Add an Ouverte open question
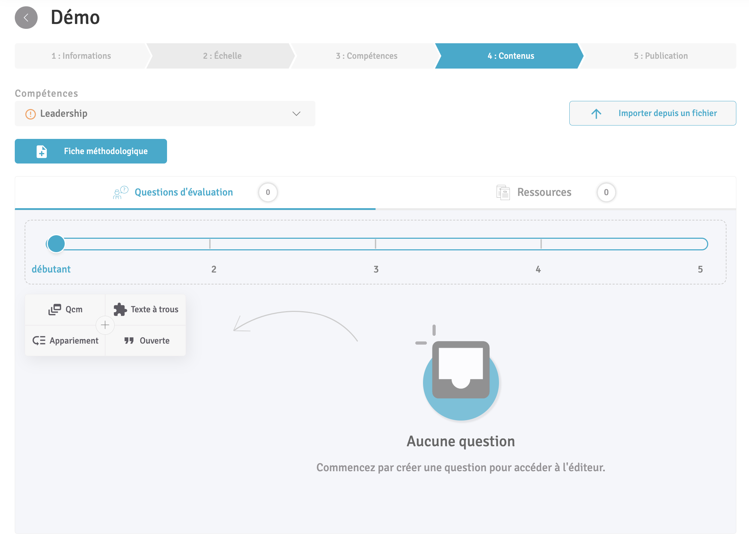Image resolution: width=749 pixels, height=538 pixels. pyautogui.click(x=147, y=341)
